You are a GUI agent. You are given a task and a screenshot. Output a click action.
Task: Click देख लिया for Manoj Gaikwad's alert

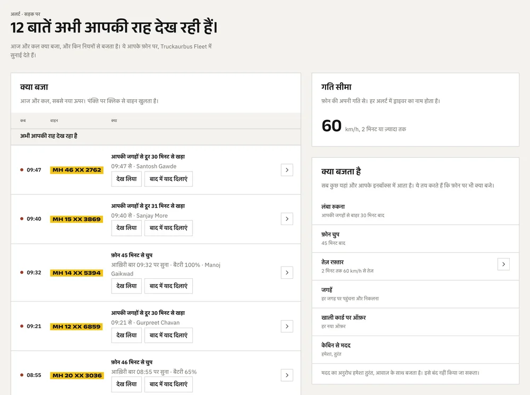(126, 286)
